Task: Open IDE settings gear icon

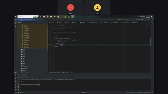Action: pos(142,20)
